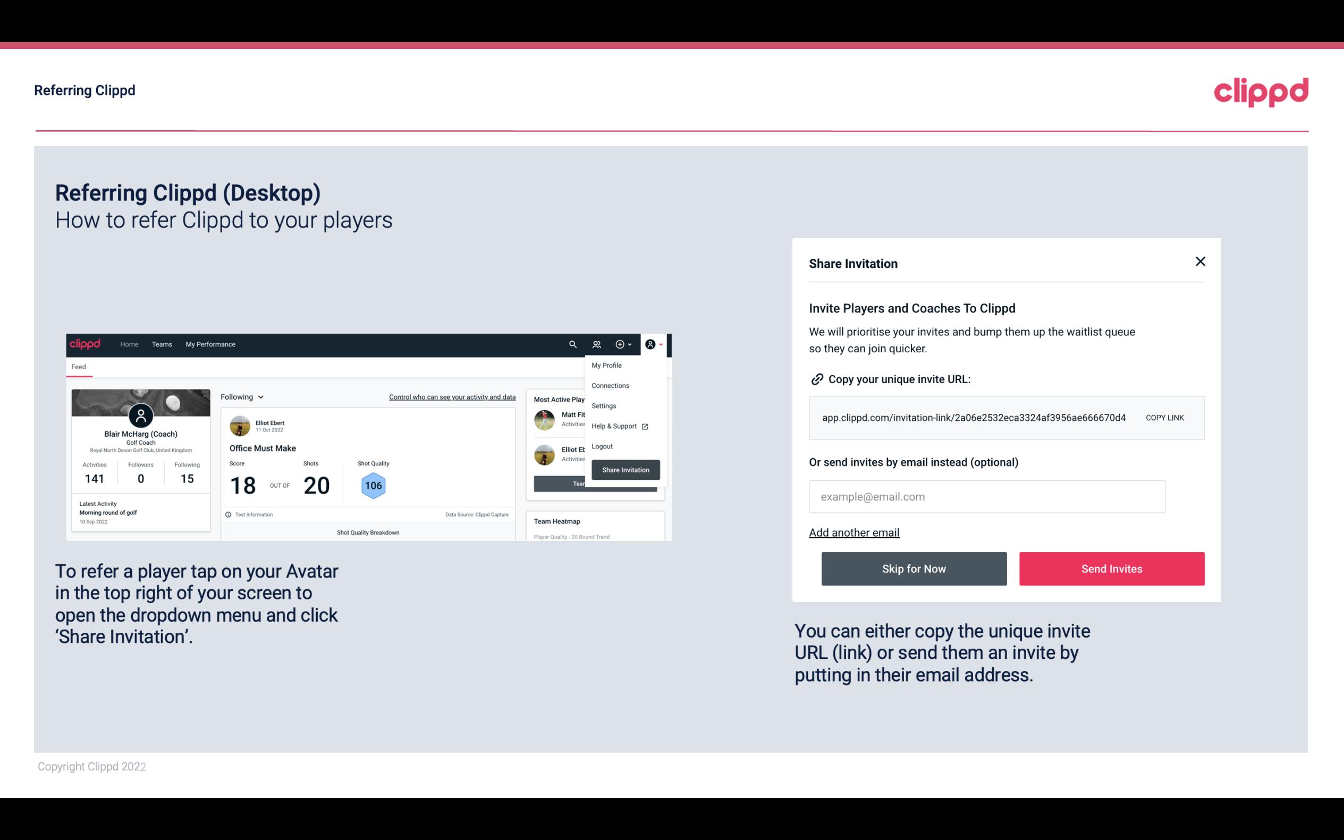Click the close X icon on Share Invitation dialog

click(1201, 261)
